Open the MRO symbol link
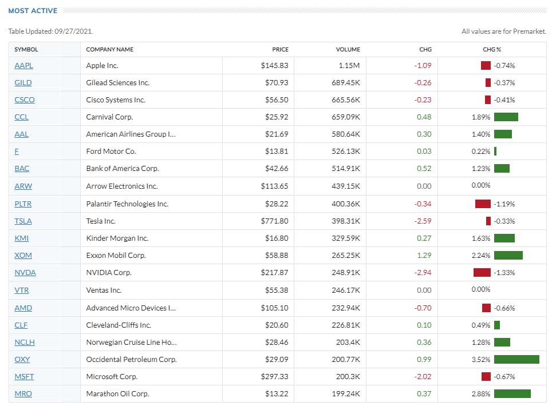The width and height of the screenshot is (556, 410). [23, 394]
